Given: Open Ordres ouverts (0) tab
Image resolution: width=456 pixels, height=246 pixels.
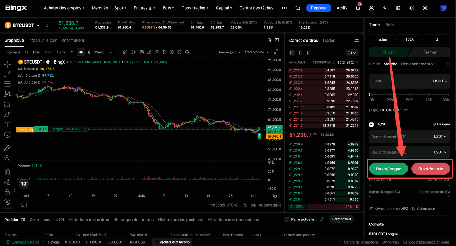Looking at the screenshot, I should 47,220.
